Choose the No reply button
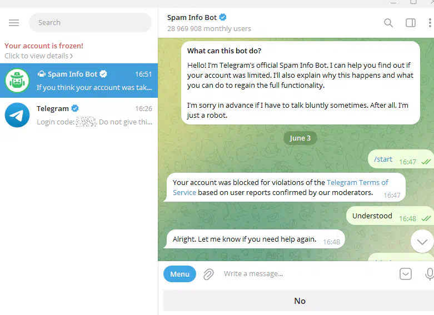The width and height of the screenshot is (434, 315). point(300,301)
